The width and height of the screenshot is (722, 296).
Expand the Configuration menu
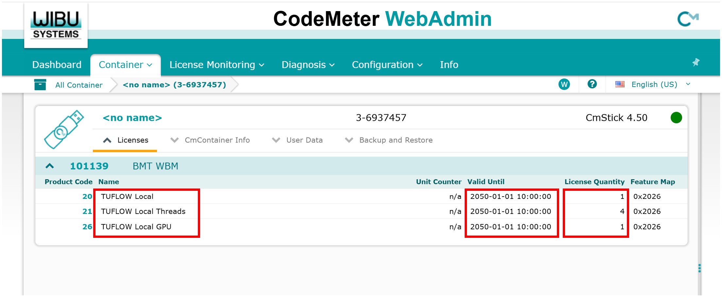click(x=387, y=65)
